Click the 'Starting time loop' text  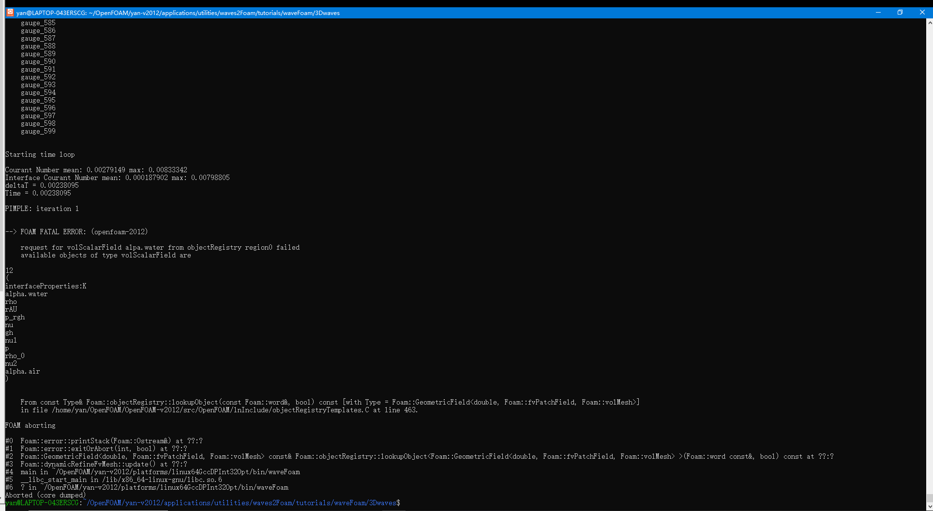40,154
